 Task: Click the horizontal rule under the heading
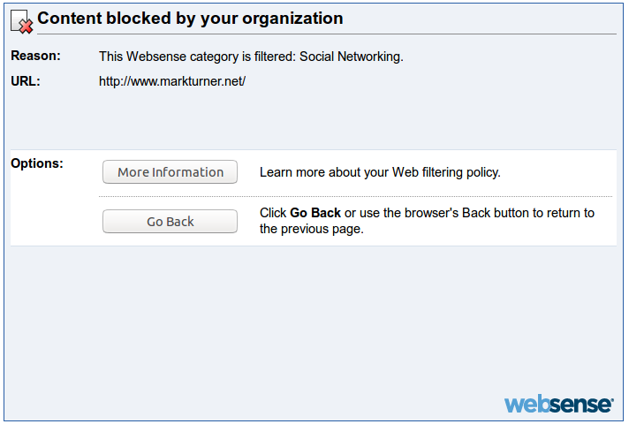[x=327, y=34]
